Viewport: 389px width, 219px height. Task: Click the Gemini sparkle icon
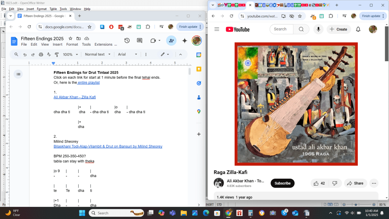point(185,41)
